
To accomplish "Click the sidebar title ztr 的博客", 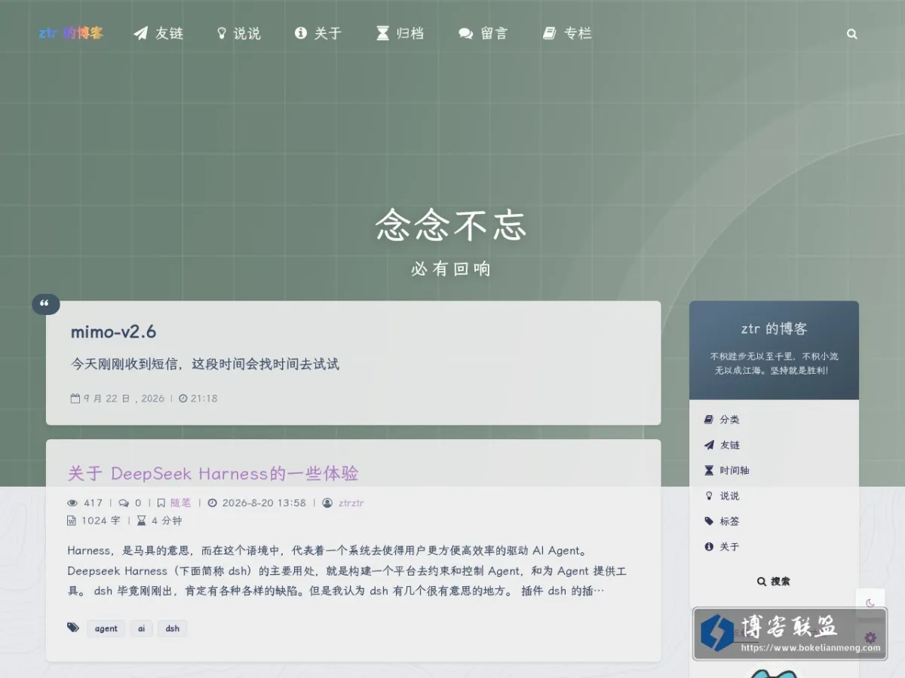I will (774, 329).
